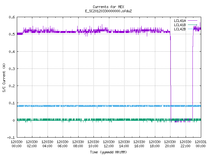Screen dimensions: 207x155
Task: Click the y-axis tick value 0.2
Action: (12, 86)
